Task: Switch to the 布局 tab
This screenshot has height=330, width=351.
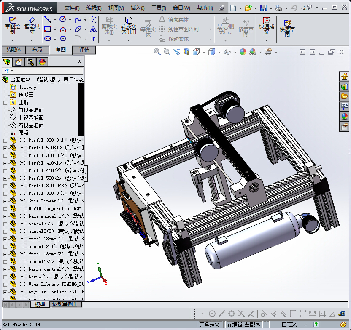Action: point(37,50)
